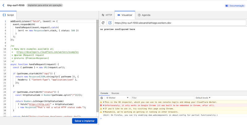Click the script editor vertical scrollbar
247x125 pixels.
point(98,66)
